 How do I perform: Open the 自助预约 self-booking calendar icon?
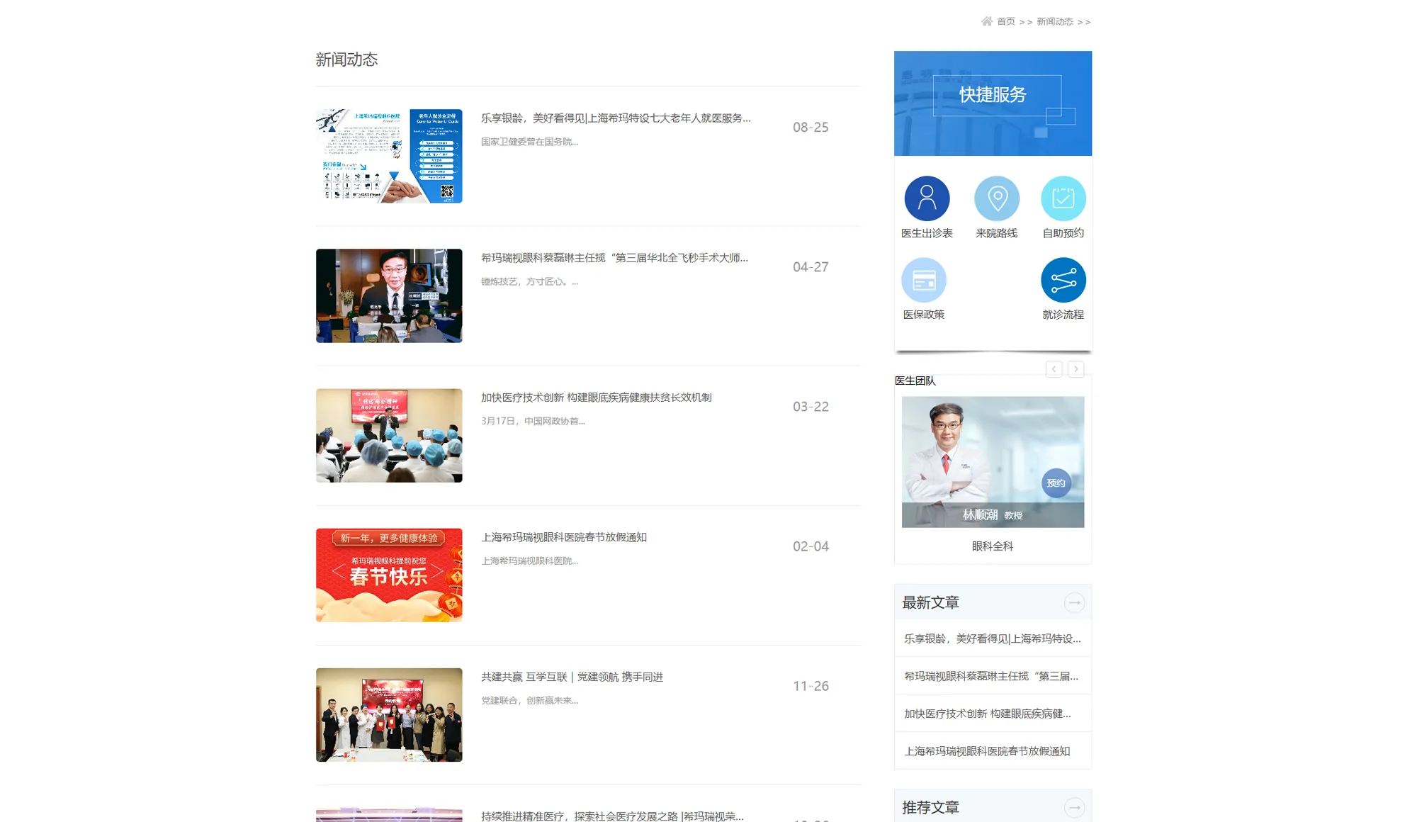(x=1063, y=198)
